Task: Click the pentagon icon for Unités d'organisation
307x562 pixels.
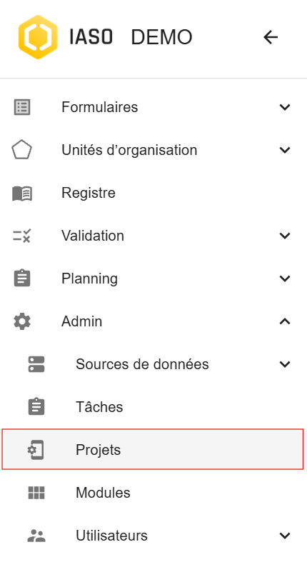Action: (x=22, y=149)
